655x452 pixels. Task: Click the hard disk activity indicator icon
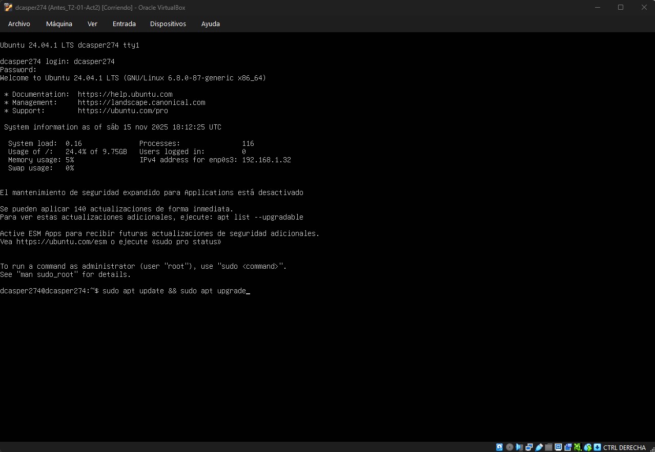pyautogui.click(x=500, y=447)
